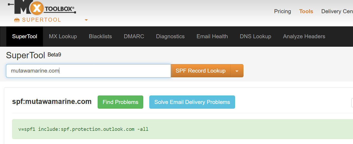Switch to the Diagnostics tab
This screenshot has width=353, height=144.
170,36
